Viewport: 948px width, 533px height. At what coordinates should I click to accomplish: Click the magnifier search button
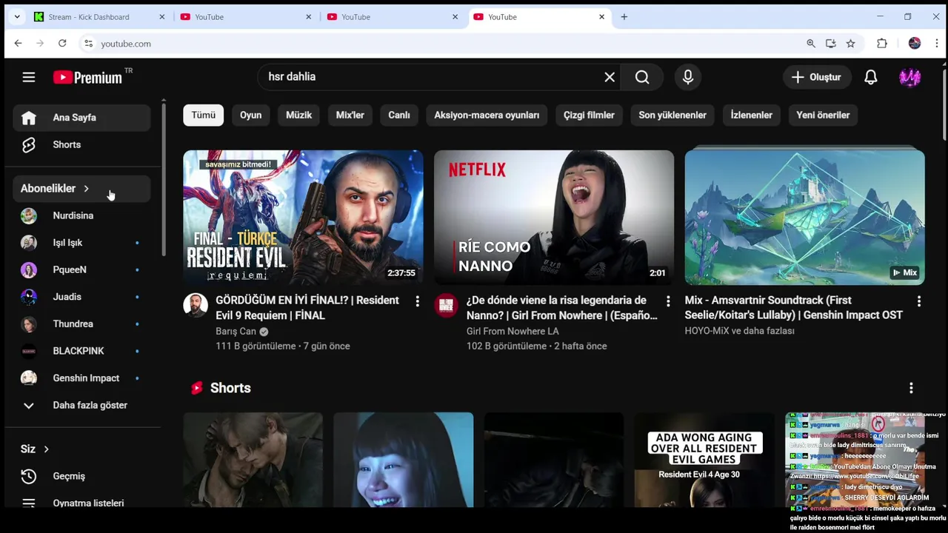tap(642, 77)
